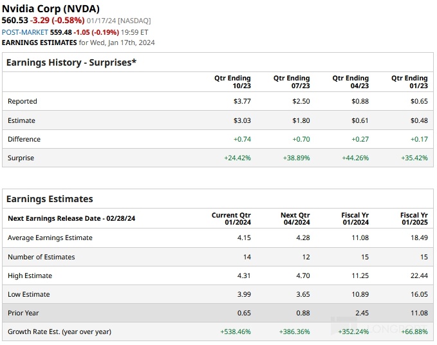Click the Current Qtr 01/2024 column header
The width and height of the screenshot is (437, 345).
click(x=231, y=218)
